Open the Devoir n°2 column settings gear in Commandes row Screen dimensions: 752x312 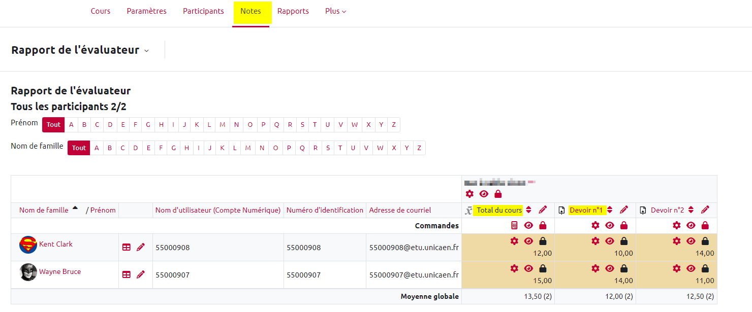pyautogui.click(x=677, y=226)
